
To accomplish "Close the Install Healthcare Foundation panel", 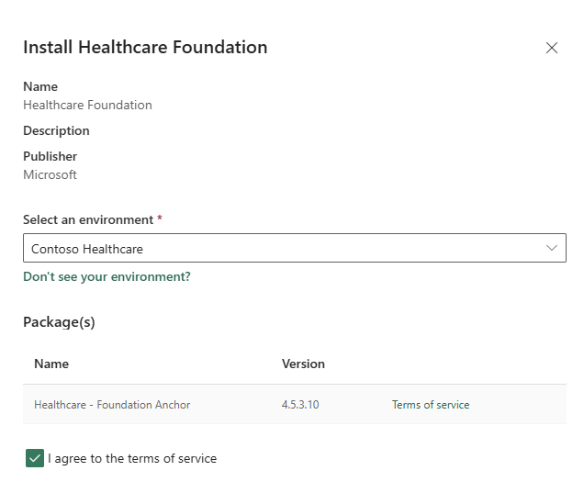I will tap(552, 48).
